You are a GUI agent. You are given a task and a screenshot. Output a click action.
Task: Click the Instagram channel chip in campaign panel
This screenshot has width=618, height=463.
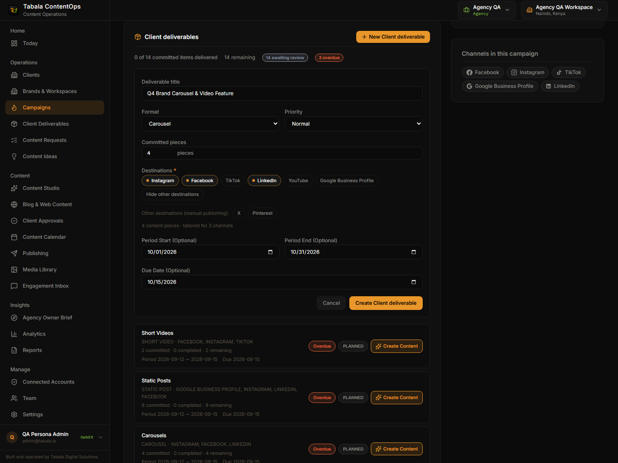coord(527,72)
